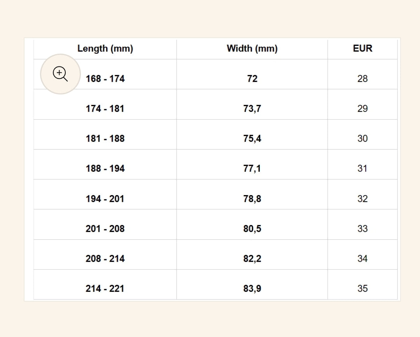
Task: Click the 82,2 width value
Action: pos(252,259)
